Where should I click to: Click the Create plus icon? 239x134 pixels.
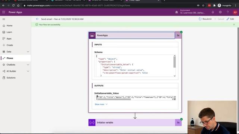pos(4,45)
